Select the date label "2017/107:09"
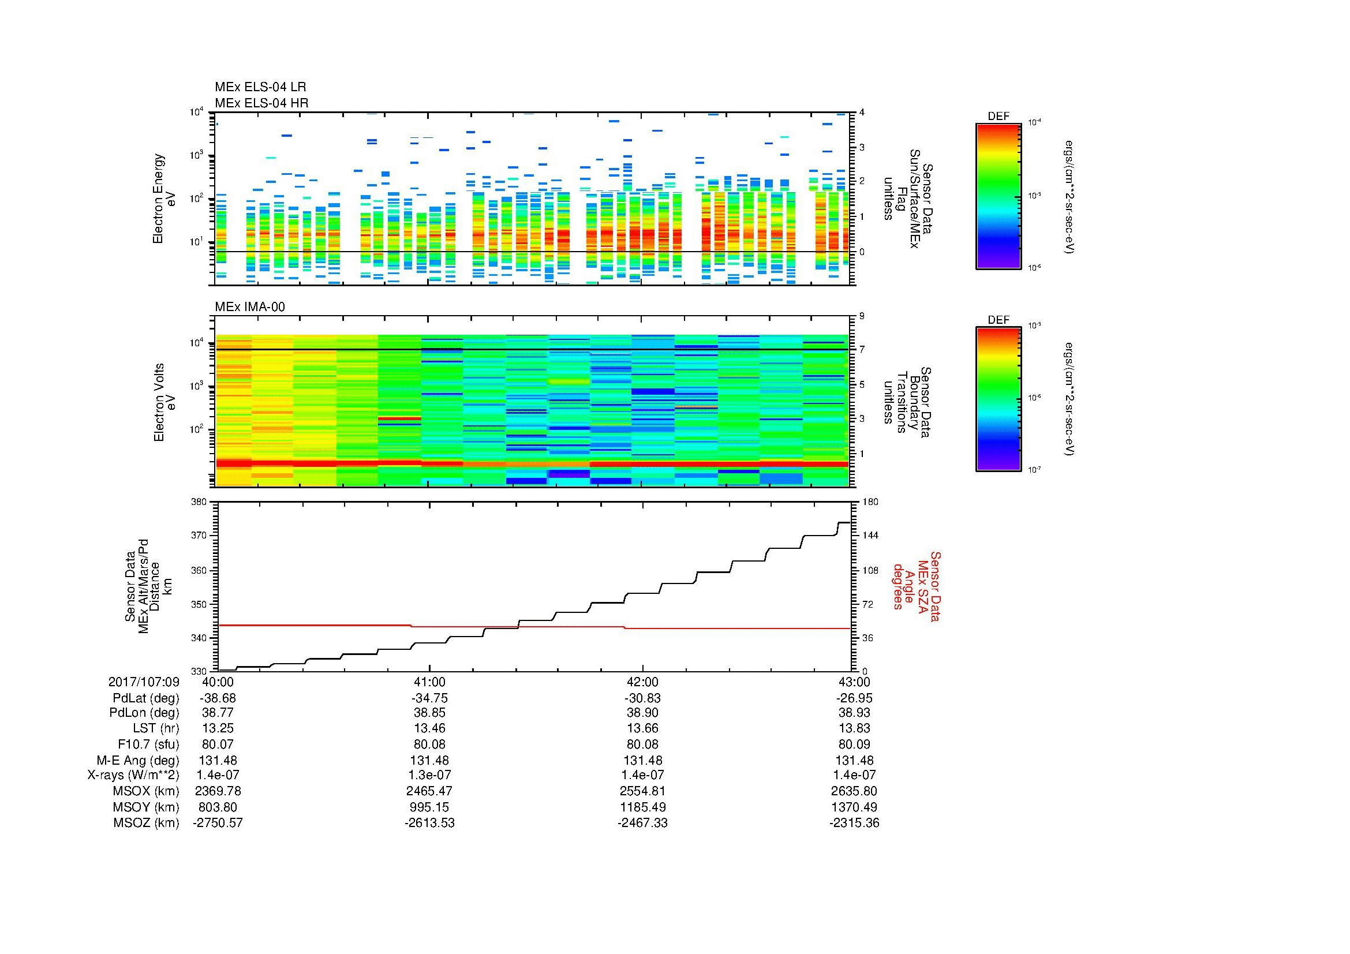1350x954 pixels. (x=144, y=682)
